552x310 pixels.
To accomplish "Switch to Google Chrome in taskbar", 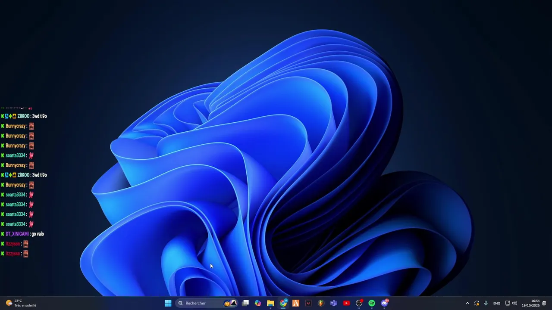I will pos(283,303).
